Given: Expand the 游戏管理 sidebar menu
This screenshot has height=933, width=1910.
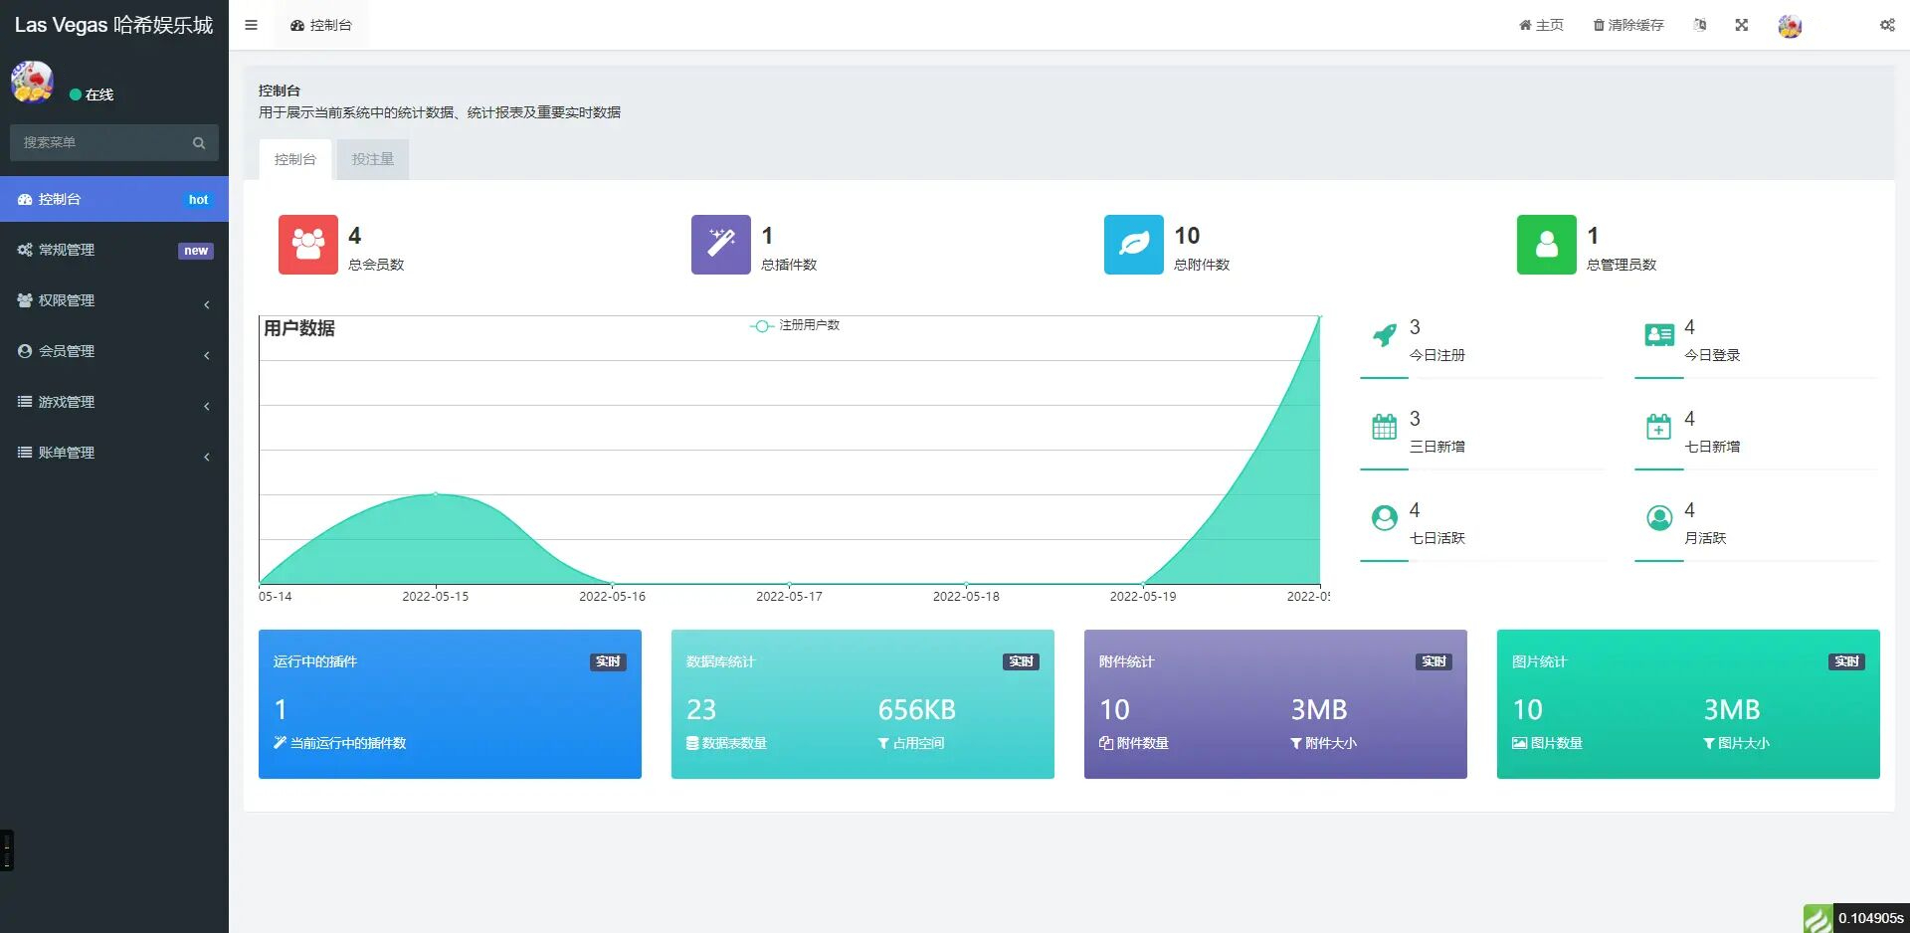Looking at the screenshot, I should coord(114,402).
